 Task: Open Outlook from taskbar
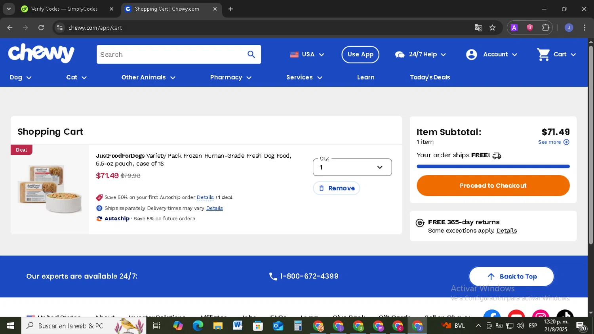click(x=278, y=326)
